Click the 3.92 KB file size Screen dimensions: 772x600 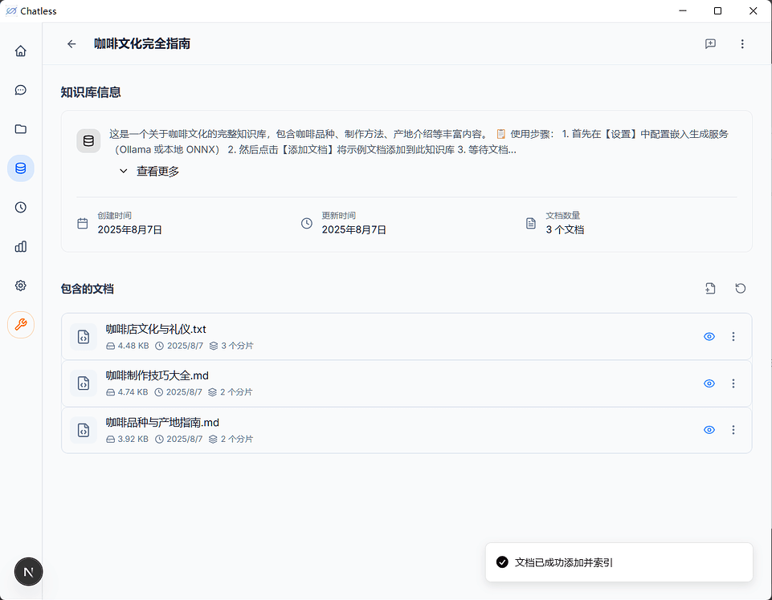pyautogui.click(x=133, y=439)
